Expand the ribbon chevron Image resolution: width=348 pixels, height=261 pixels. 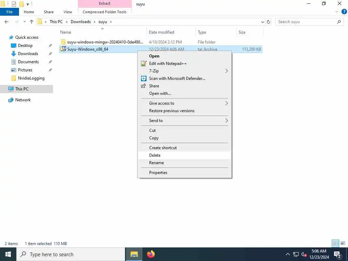pos(337,12)
